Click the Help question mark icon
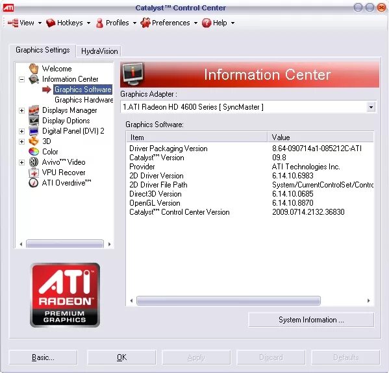Viewport: 389px width, 373px height. click(207, 23)
